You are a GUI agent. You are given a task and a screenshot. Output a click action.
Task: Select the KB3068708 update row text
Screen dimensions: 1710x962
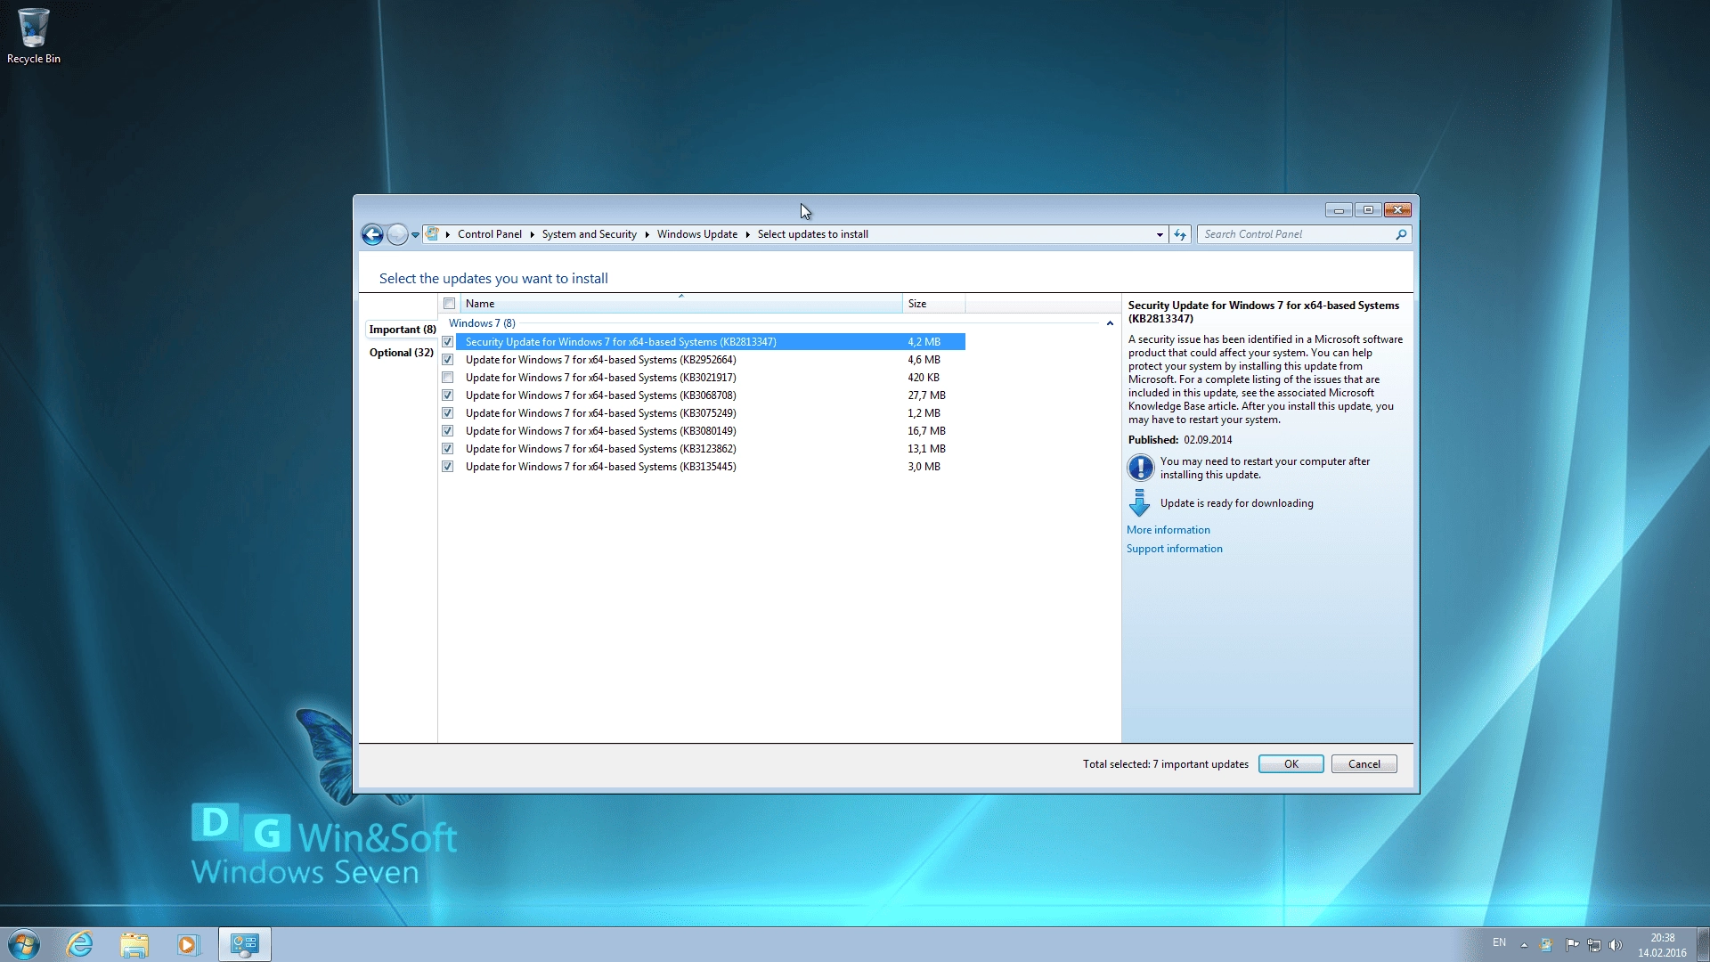click(601, 395)
